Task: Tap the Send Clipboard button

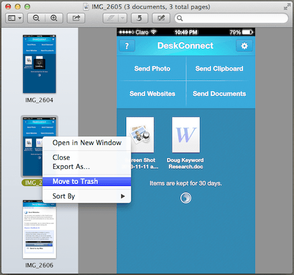Action: [x=219, y=68]
